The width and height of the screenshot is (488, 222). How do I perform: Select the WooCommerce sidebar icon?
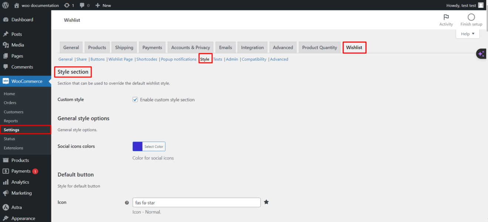(7, 81)
